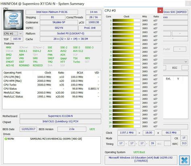Click the 66.5 MHz base clock field
This screenshot has width=191, height=166.
(171, 132)
